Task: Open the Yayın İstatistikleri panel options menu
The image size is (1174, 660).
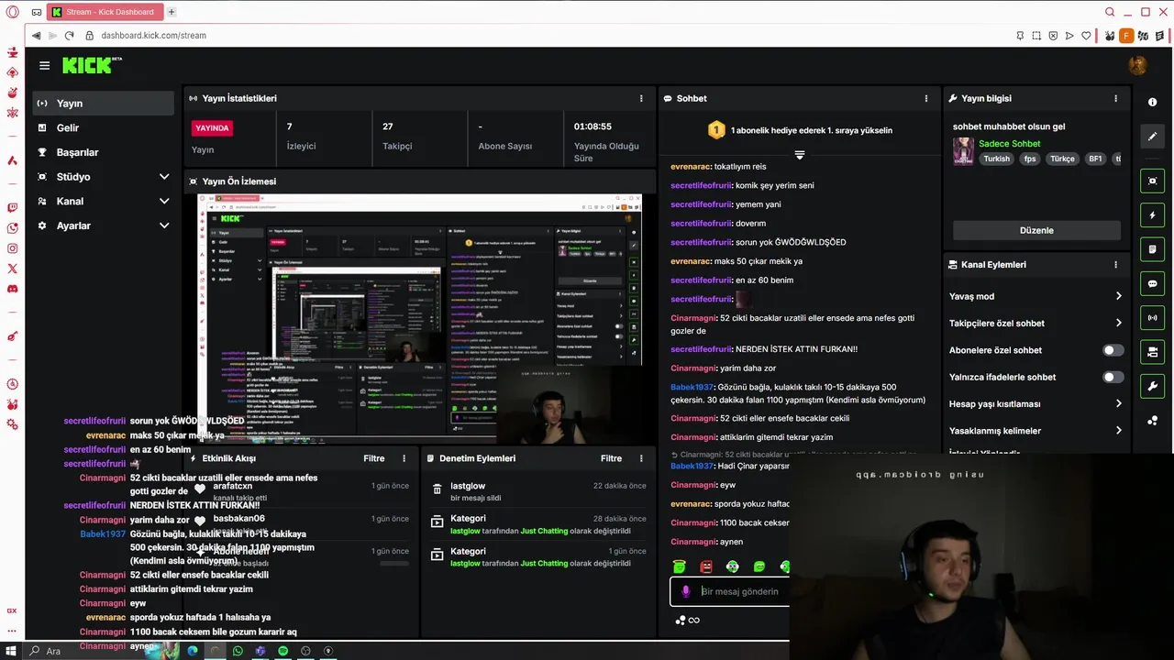Action: tap(641, 98)
